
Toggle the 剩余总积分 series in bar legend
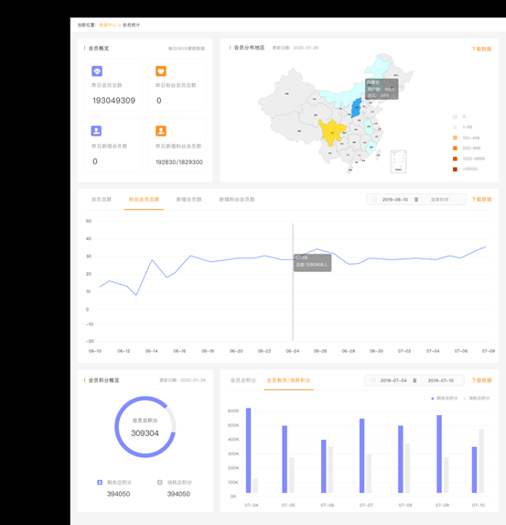[x=444, y=399]
